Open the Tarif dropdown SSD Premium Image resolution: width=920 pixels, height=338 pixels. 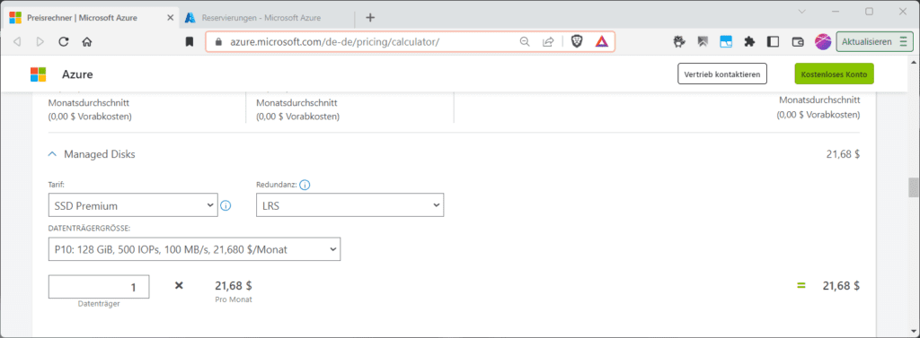[133, 205]
